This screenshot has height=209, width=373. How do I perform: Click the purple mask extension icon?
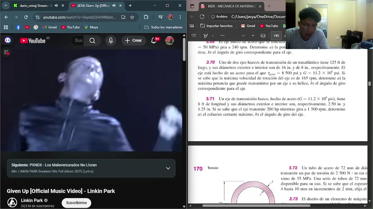8,40
